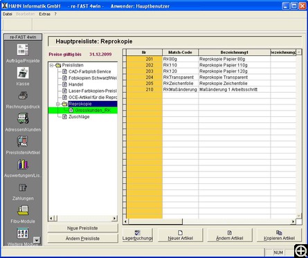Select the OCE-Artikel price list

tap(93, 98)
